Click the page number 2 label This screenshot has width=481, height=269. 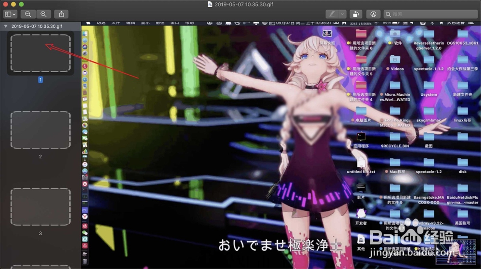click(40, 156)
